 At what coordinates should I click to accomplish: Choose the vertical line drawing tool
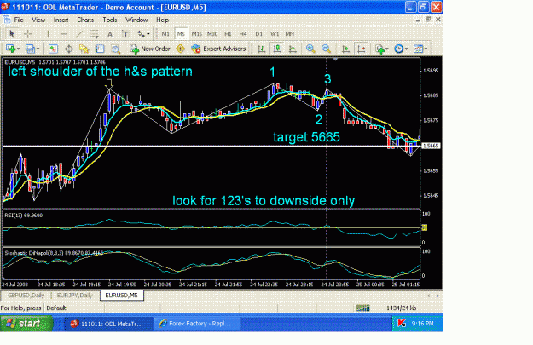pyautogui.click(x=48, y=33)
